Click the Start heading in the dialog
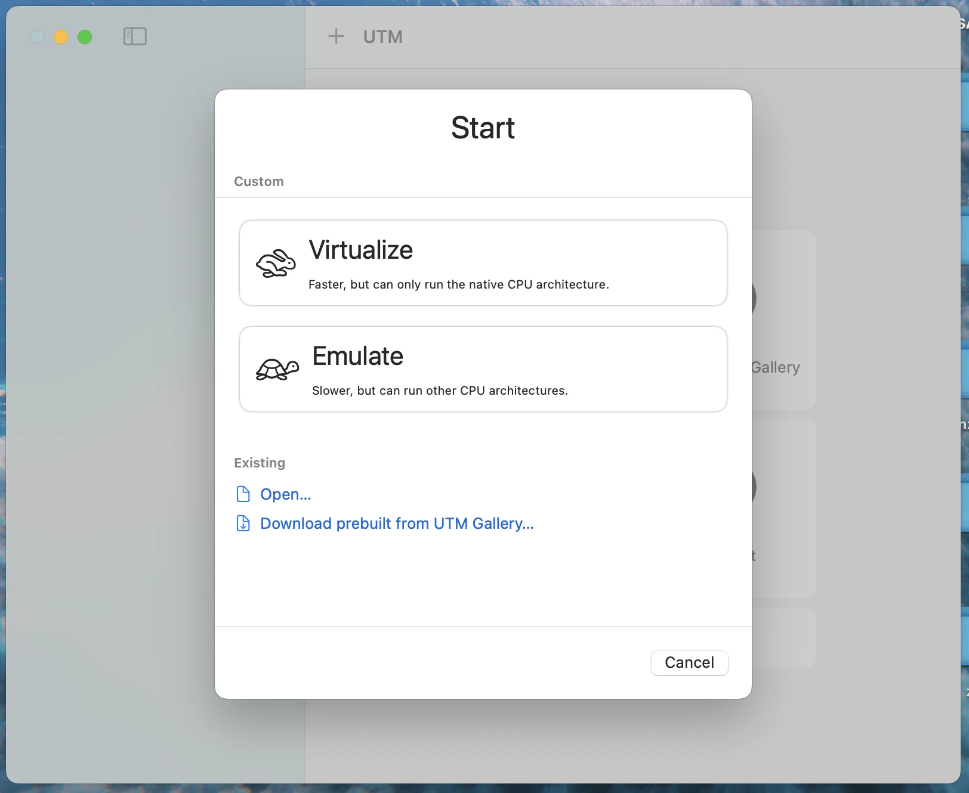Viewport: 969px width, 793px height. coord(483,128)
